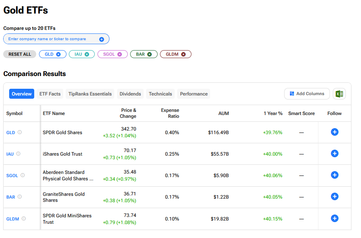Viewport: 361px width, 238px height.
Task: Sort by the AUM column header
Action: coord(224,113)
